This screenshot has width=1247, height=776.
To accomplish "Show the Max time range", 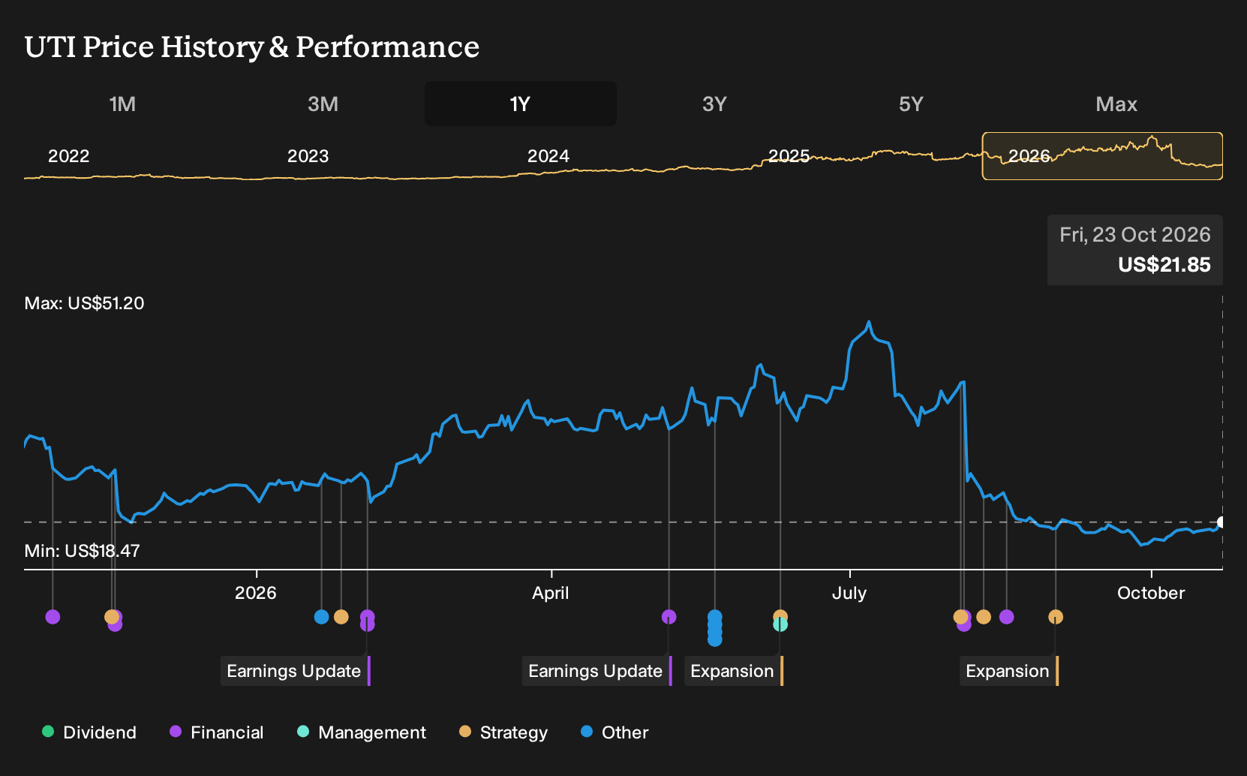I will 1116,104.
